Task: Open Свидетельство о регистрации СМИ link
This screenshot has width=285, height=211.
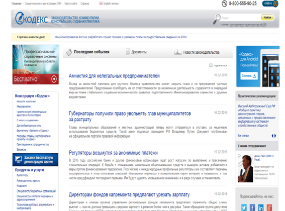Action: [43, 4]
